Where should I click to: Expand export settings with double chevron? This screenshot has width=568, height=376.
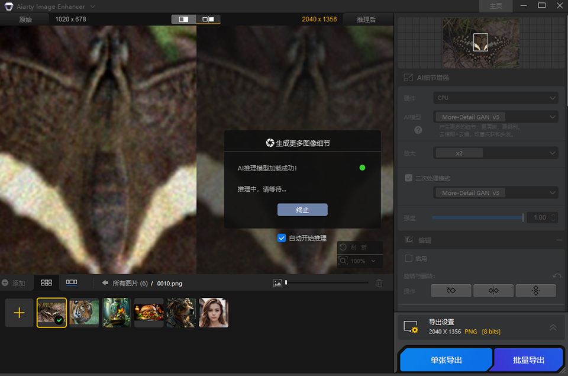coord(553,327)
